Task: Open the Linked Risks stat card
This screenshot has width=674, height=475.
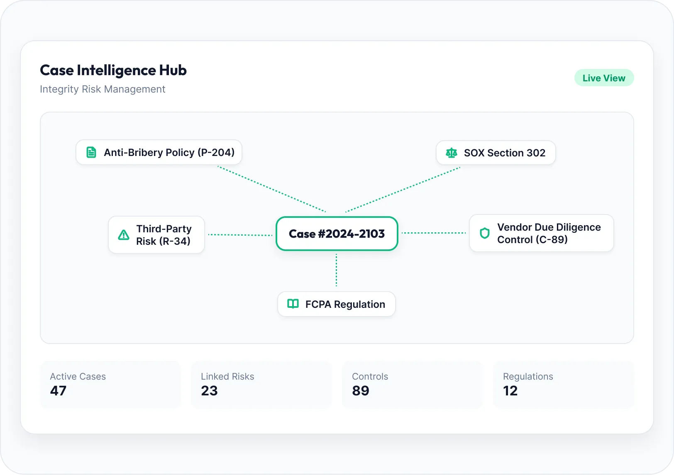Action: [x=261, y=384]
